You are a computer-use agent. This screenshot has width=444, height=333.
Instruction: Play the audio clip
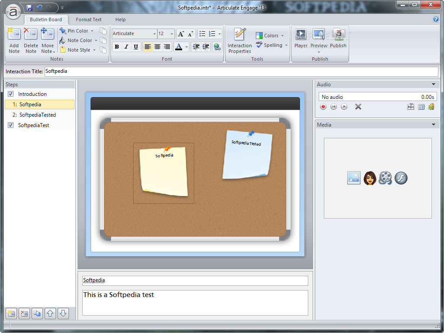point(344,107)
